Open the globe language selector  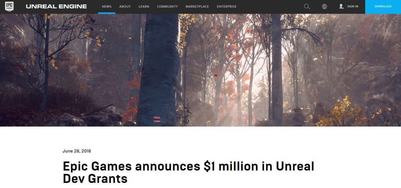pos(324,7)
